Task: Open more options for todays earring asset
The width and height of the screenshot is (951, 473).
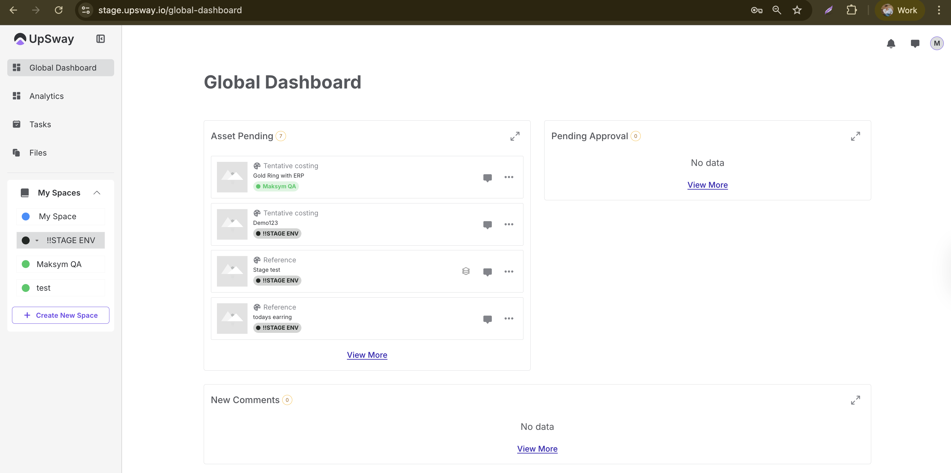Action: [x=509, y=318]
